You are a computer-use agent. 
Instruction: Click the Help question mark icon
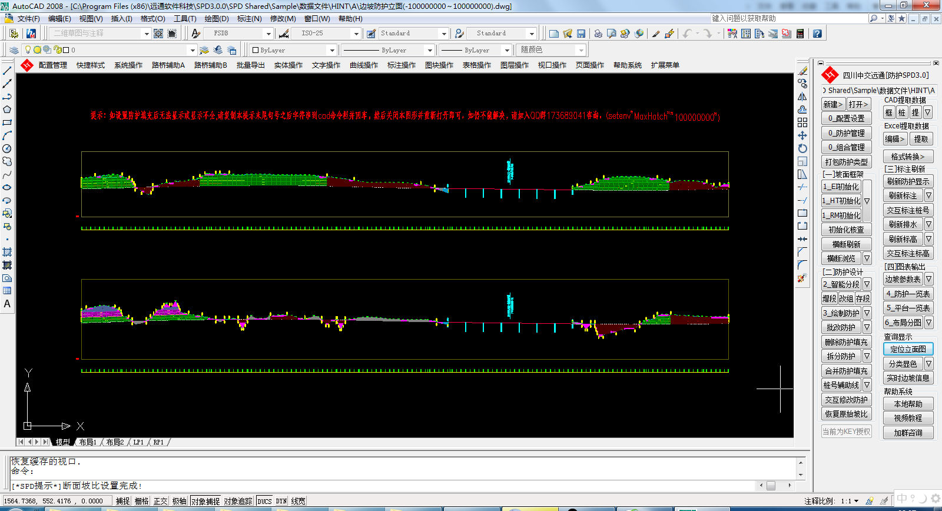point(817,34)
